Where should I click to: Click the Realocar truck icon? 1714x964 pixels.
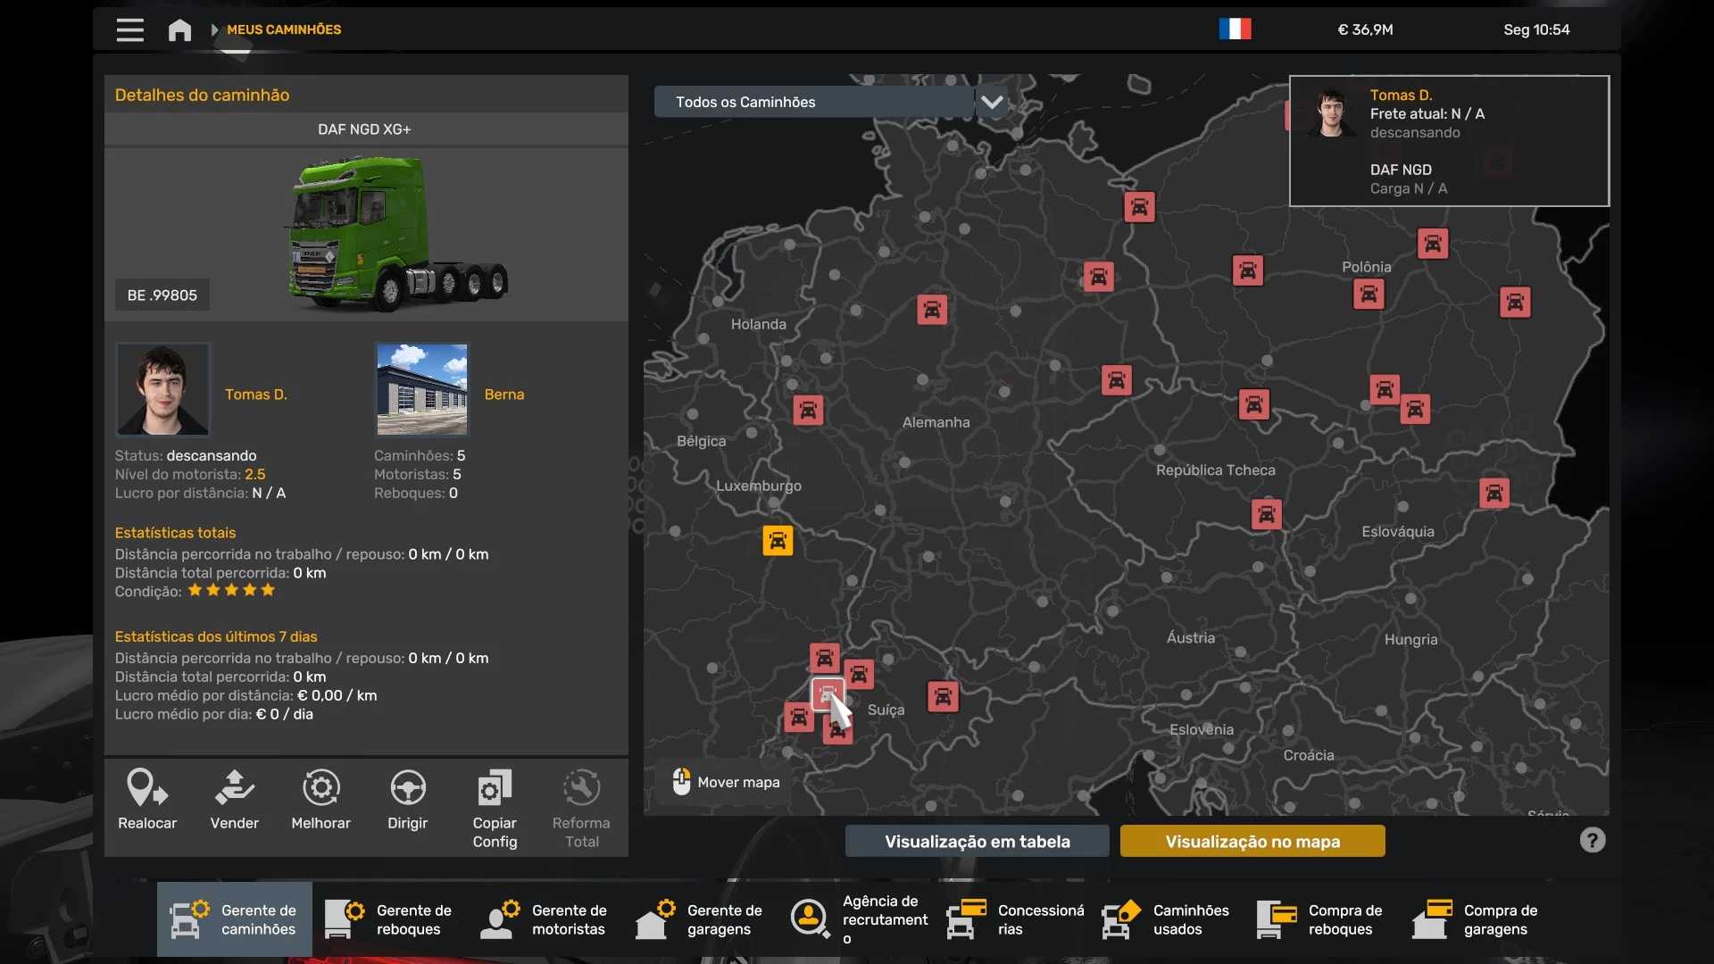(x=147, y=788)
